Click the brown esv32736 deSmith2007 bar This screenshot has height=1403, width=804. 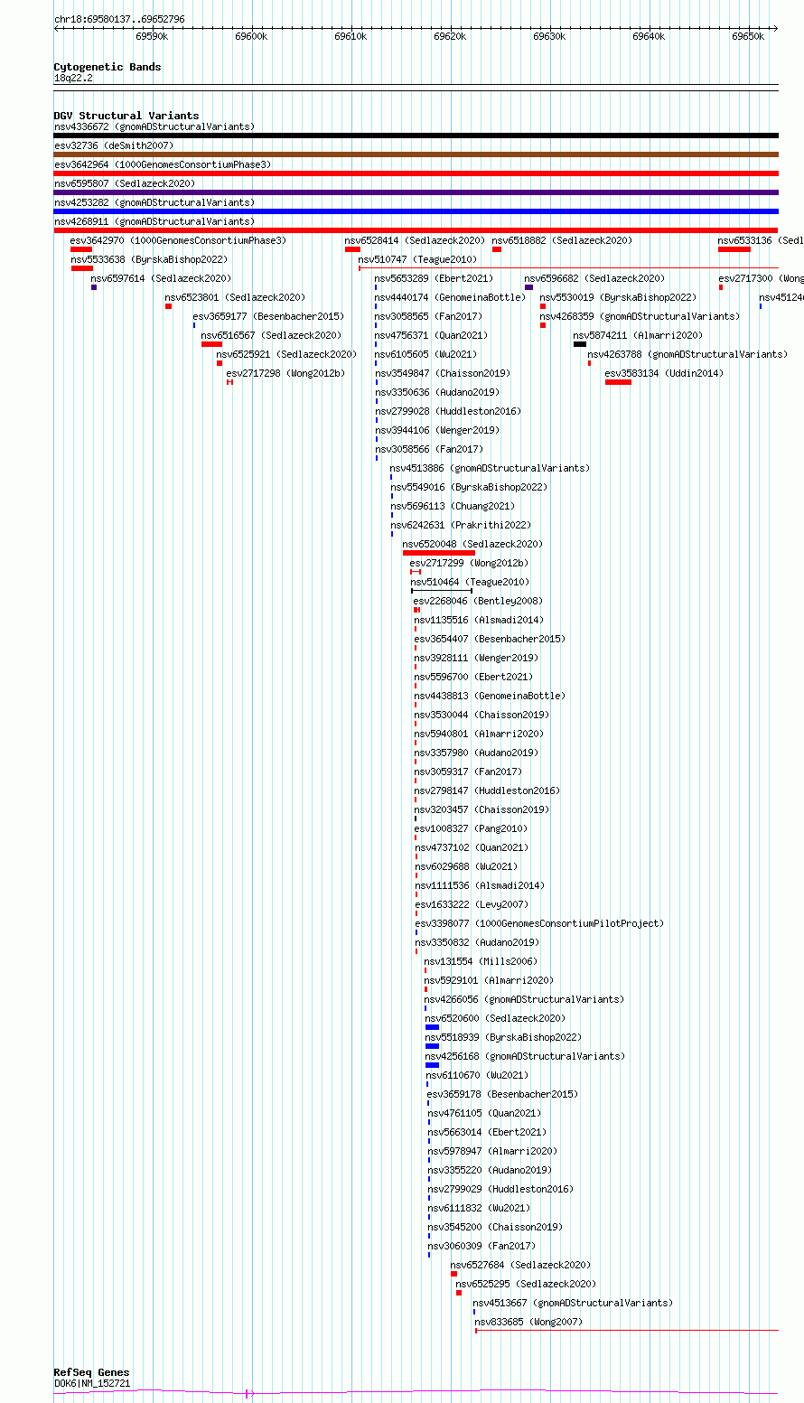[x=416, y=154]
